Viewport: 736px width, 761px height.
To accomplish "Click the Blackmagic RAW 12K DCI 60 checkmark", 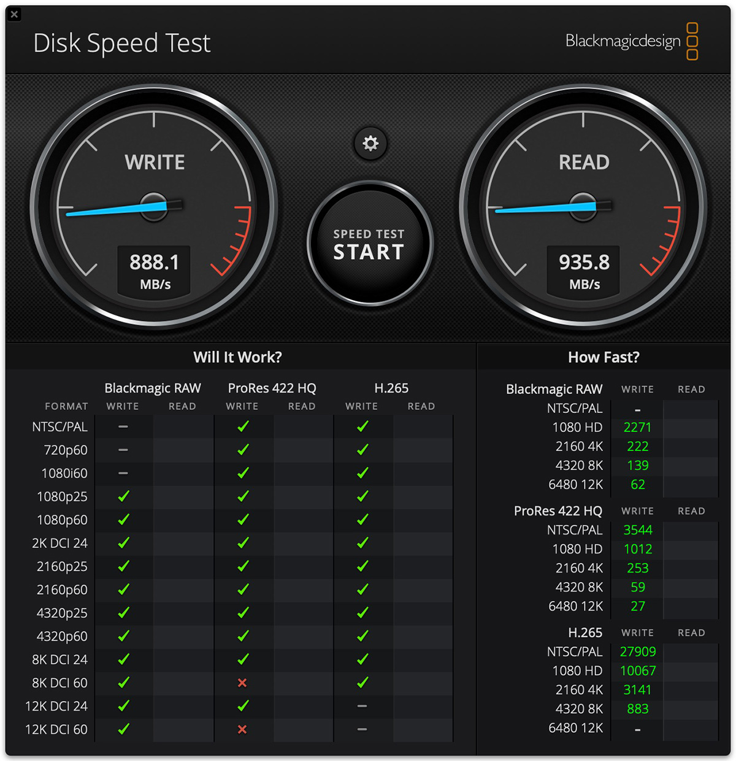I will tap(123, 729).
